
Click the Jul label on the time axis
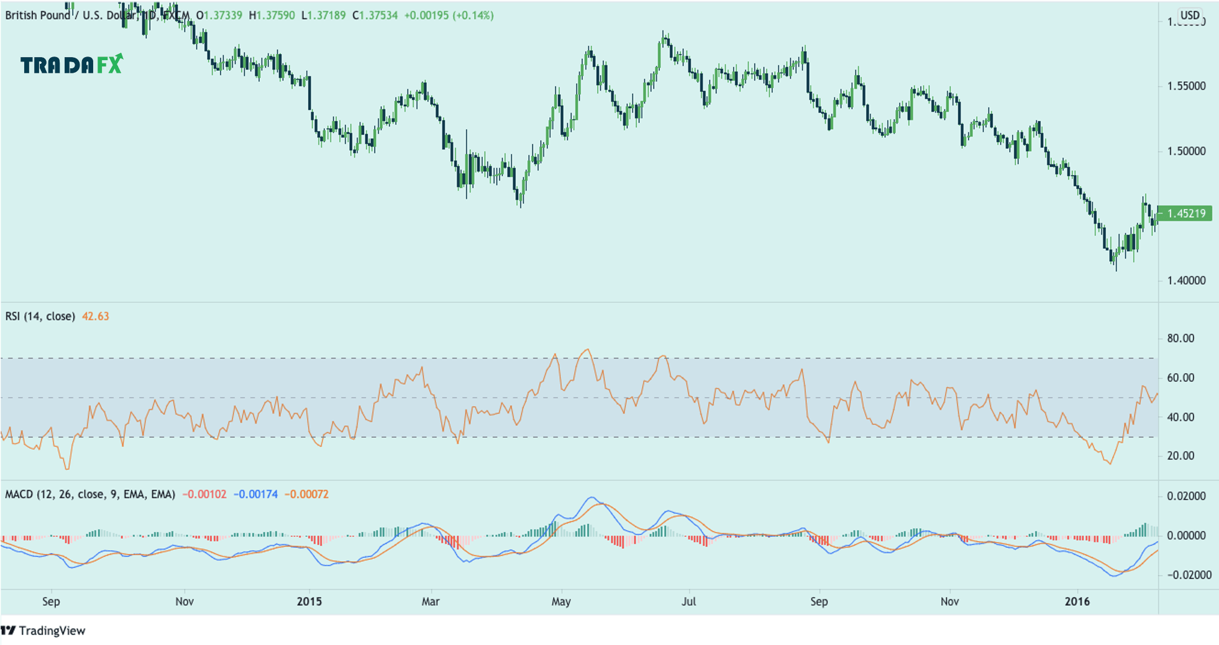[x=688, y=602]
